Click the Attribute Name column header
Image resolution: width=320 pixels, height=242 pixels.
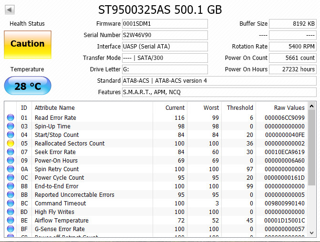(x=55, y=108)
